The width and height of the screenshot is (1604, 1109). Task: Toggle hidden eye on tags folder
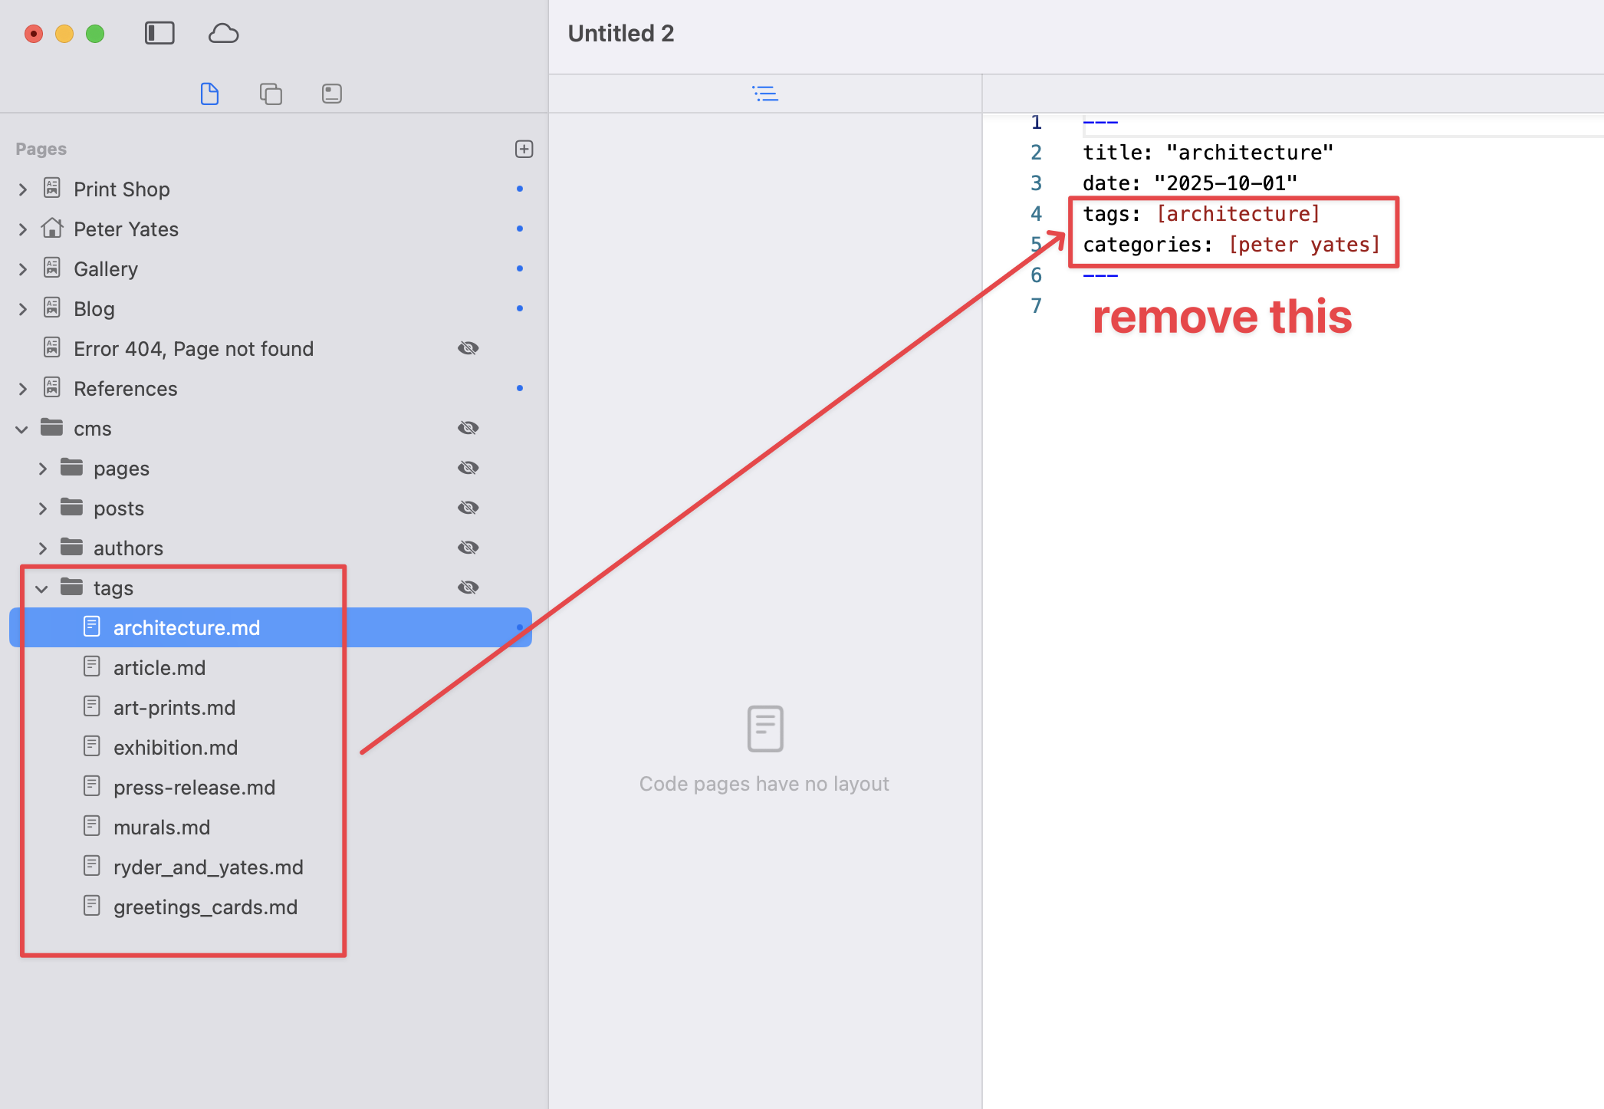coord(468,587)
